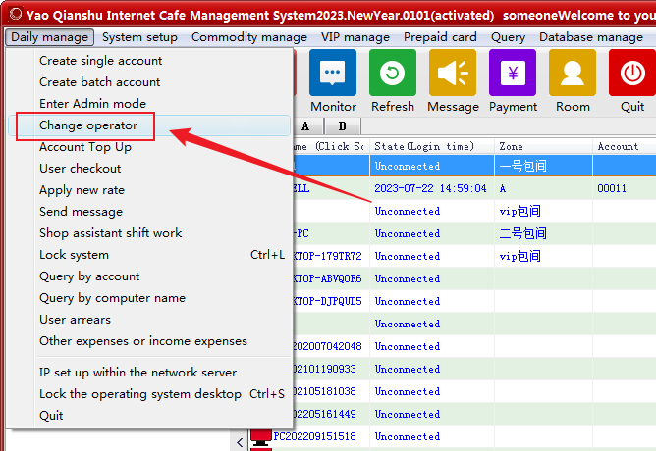Open System setup menu

pos(139,37)
